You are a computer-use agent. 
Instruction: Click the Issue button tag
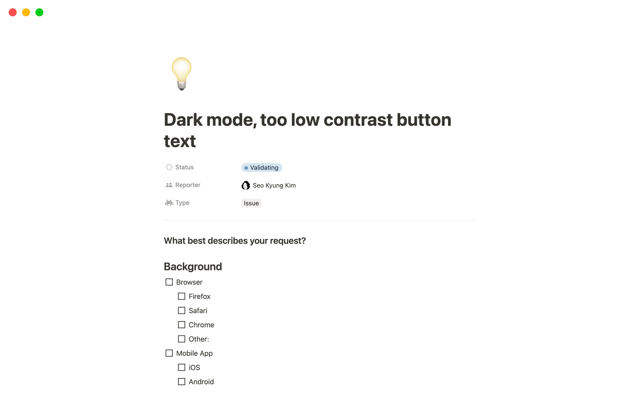pos(251,203)
